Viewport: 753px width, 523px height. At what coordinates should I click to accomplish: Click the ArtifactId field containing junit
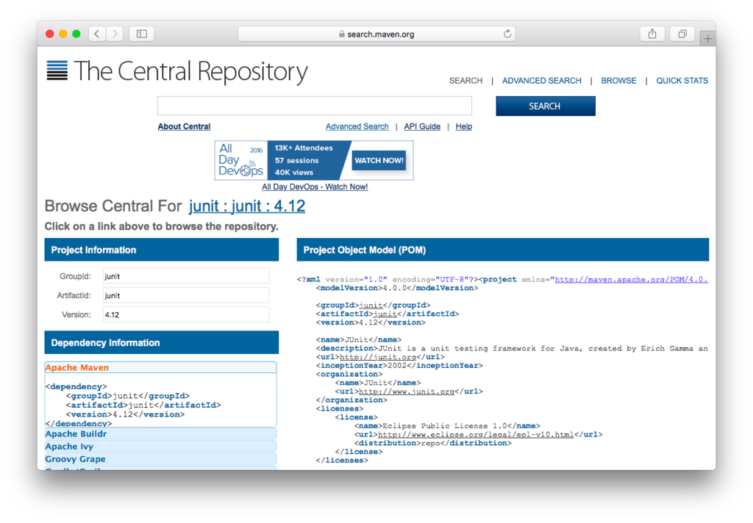186,295
